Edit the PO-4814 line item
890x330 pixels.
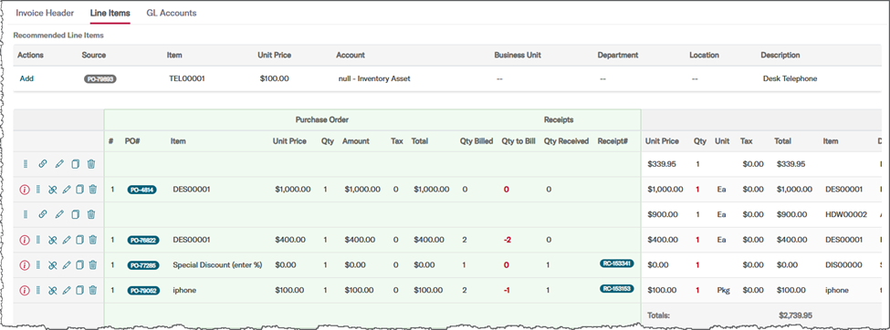click(67, 190)
